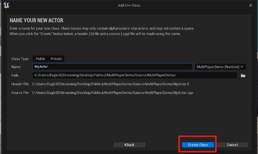
Task: Open the MultiPlayerDemo (Runtime) module dropdown
Action: pos(220,67)
